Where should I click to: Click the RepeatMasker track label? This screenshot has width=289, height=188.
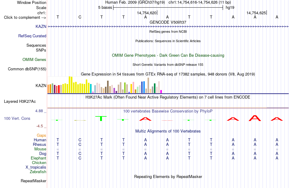(33, 181)
